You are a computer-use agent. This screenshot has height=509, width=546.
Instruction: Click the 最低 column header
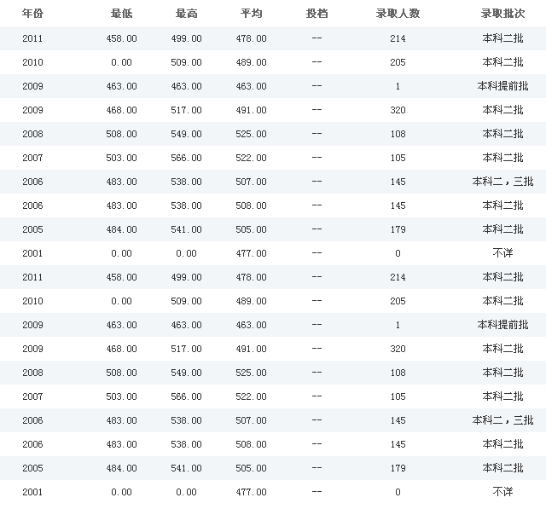point(122,14)
